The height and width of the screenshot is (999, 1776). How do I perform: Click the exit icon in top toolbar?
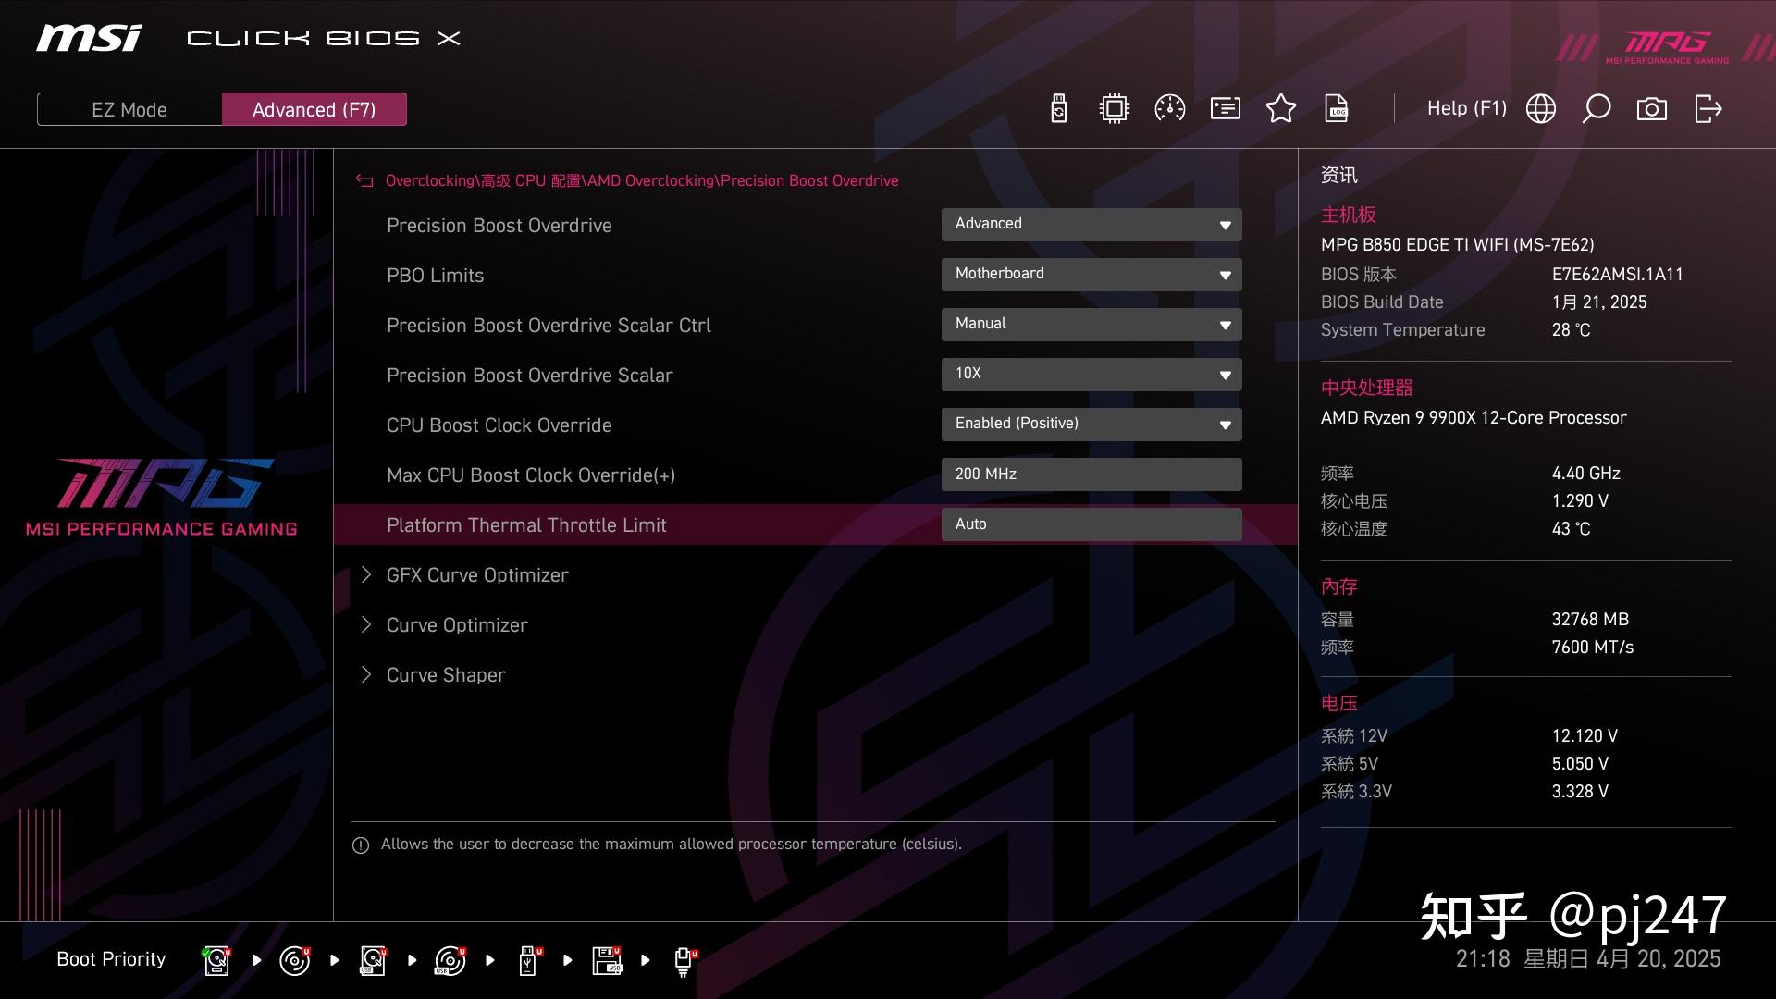(1708, 109)
